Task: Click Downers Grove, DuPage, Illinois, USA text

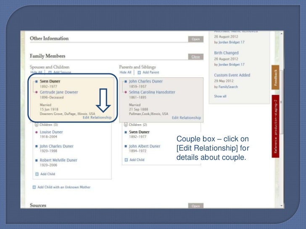Action: [x=67, y=114]
